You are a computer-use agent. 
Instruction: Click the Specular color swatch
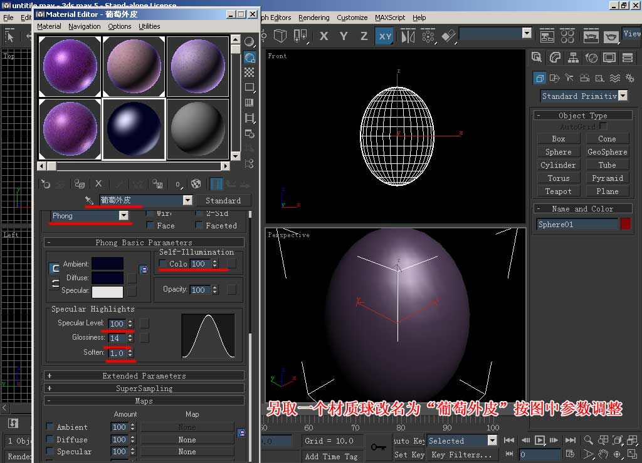pos(107,292)
